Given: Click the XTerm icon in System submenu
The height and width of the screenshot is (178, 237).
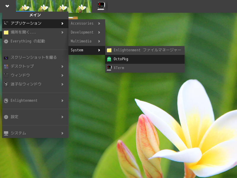Looking at the screenshot, I should pos(109,68).
